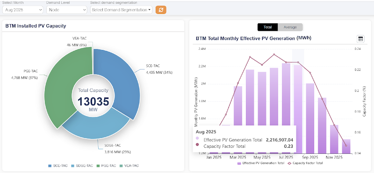Image resolution: width=374 pixels, height=173 pixels.
Task: Click the Jul 2025 generation bar
Action: 286,94
